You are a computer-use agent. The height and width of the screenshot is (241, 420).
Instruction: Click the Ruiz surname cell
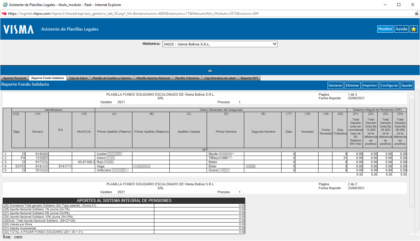tap(114, 162)
